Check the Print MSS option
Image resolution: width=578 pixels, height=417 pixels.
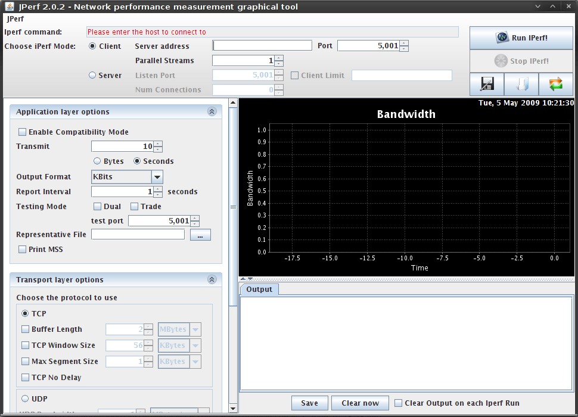pos(23,250)
